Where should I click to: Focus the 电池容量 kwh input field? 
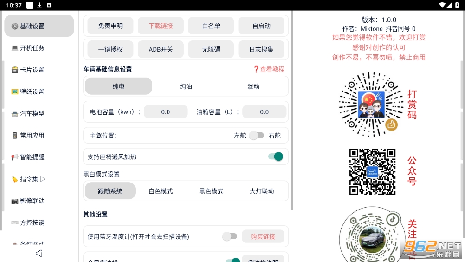click(x=166, y=112)
